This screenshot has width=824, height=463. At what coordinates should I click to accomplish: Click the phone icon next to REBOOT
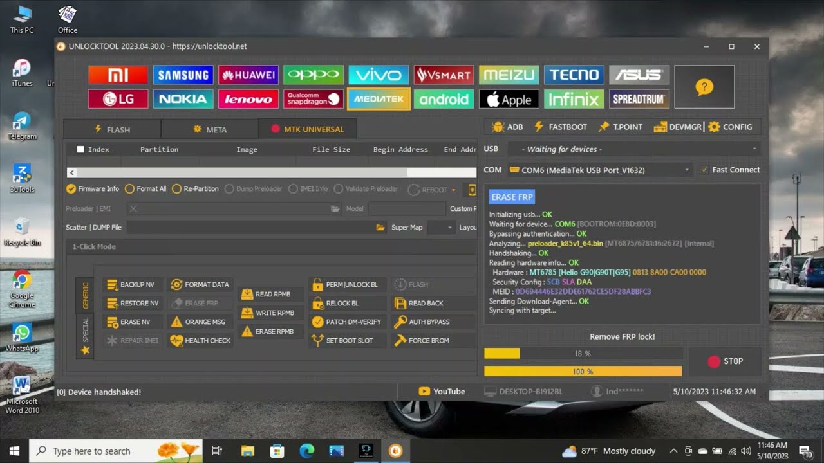[x=472, y=190]
